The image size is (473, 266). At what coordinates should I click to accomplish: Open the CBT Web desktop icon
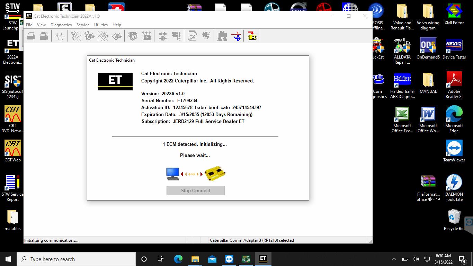(x=12, y=151)
